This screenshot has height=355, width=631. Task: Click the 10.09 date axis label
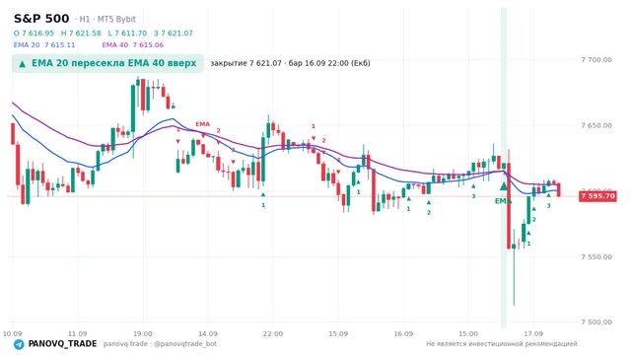click(x=12, y=333)
